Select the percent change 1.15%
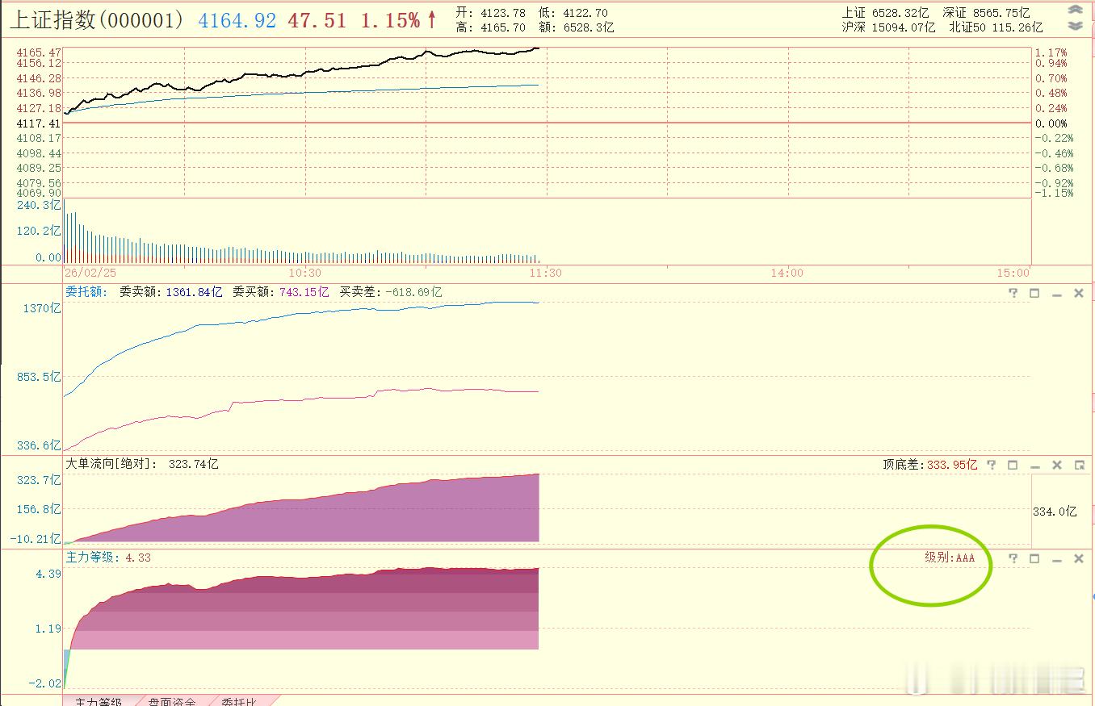This screenshot has width=1095, height=706. coord(391,21)
